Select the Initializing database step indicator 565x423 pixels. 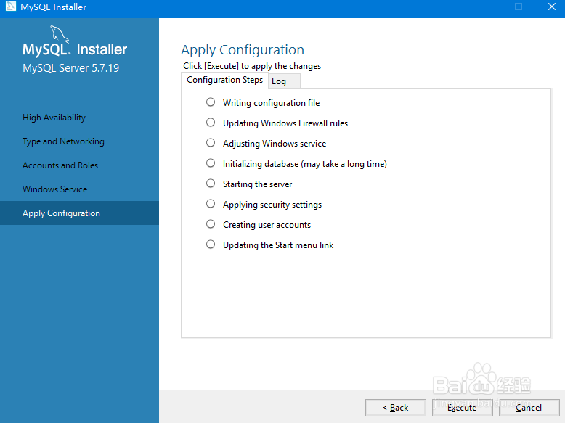tap(211, 163)
